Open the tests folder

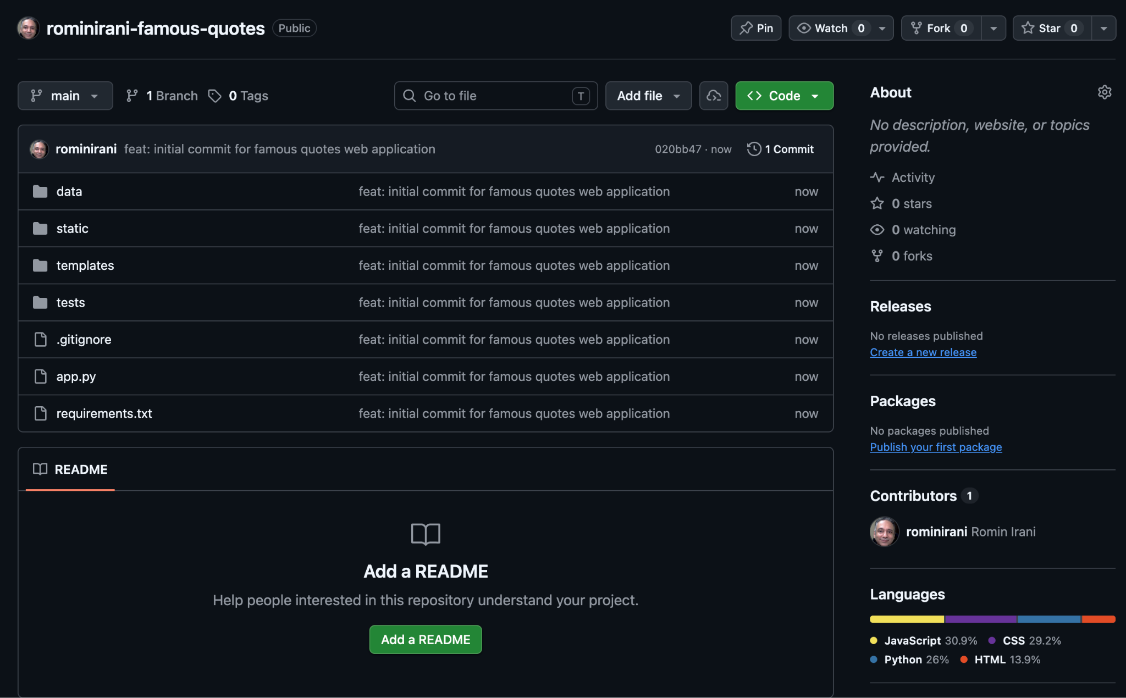click(71, 302)
